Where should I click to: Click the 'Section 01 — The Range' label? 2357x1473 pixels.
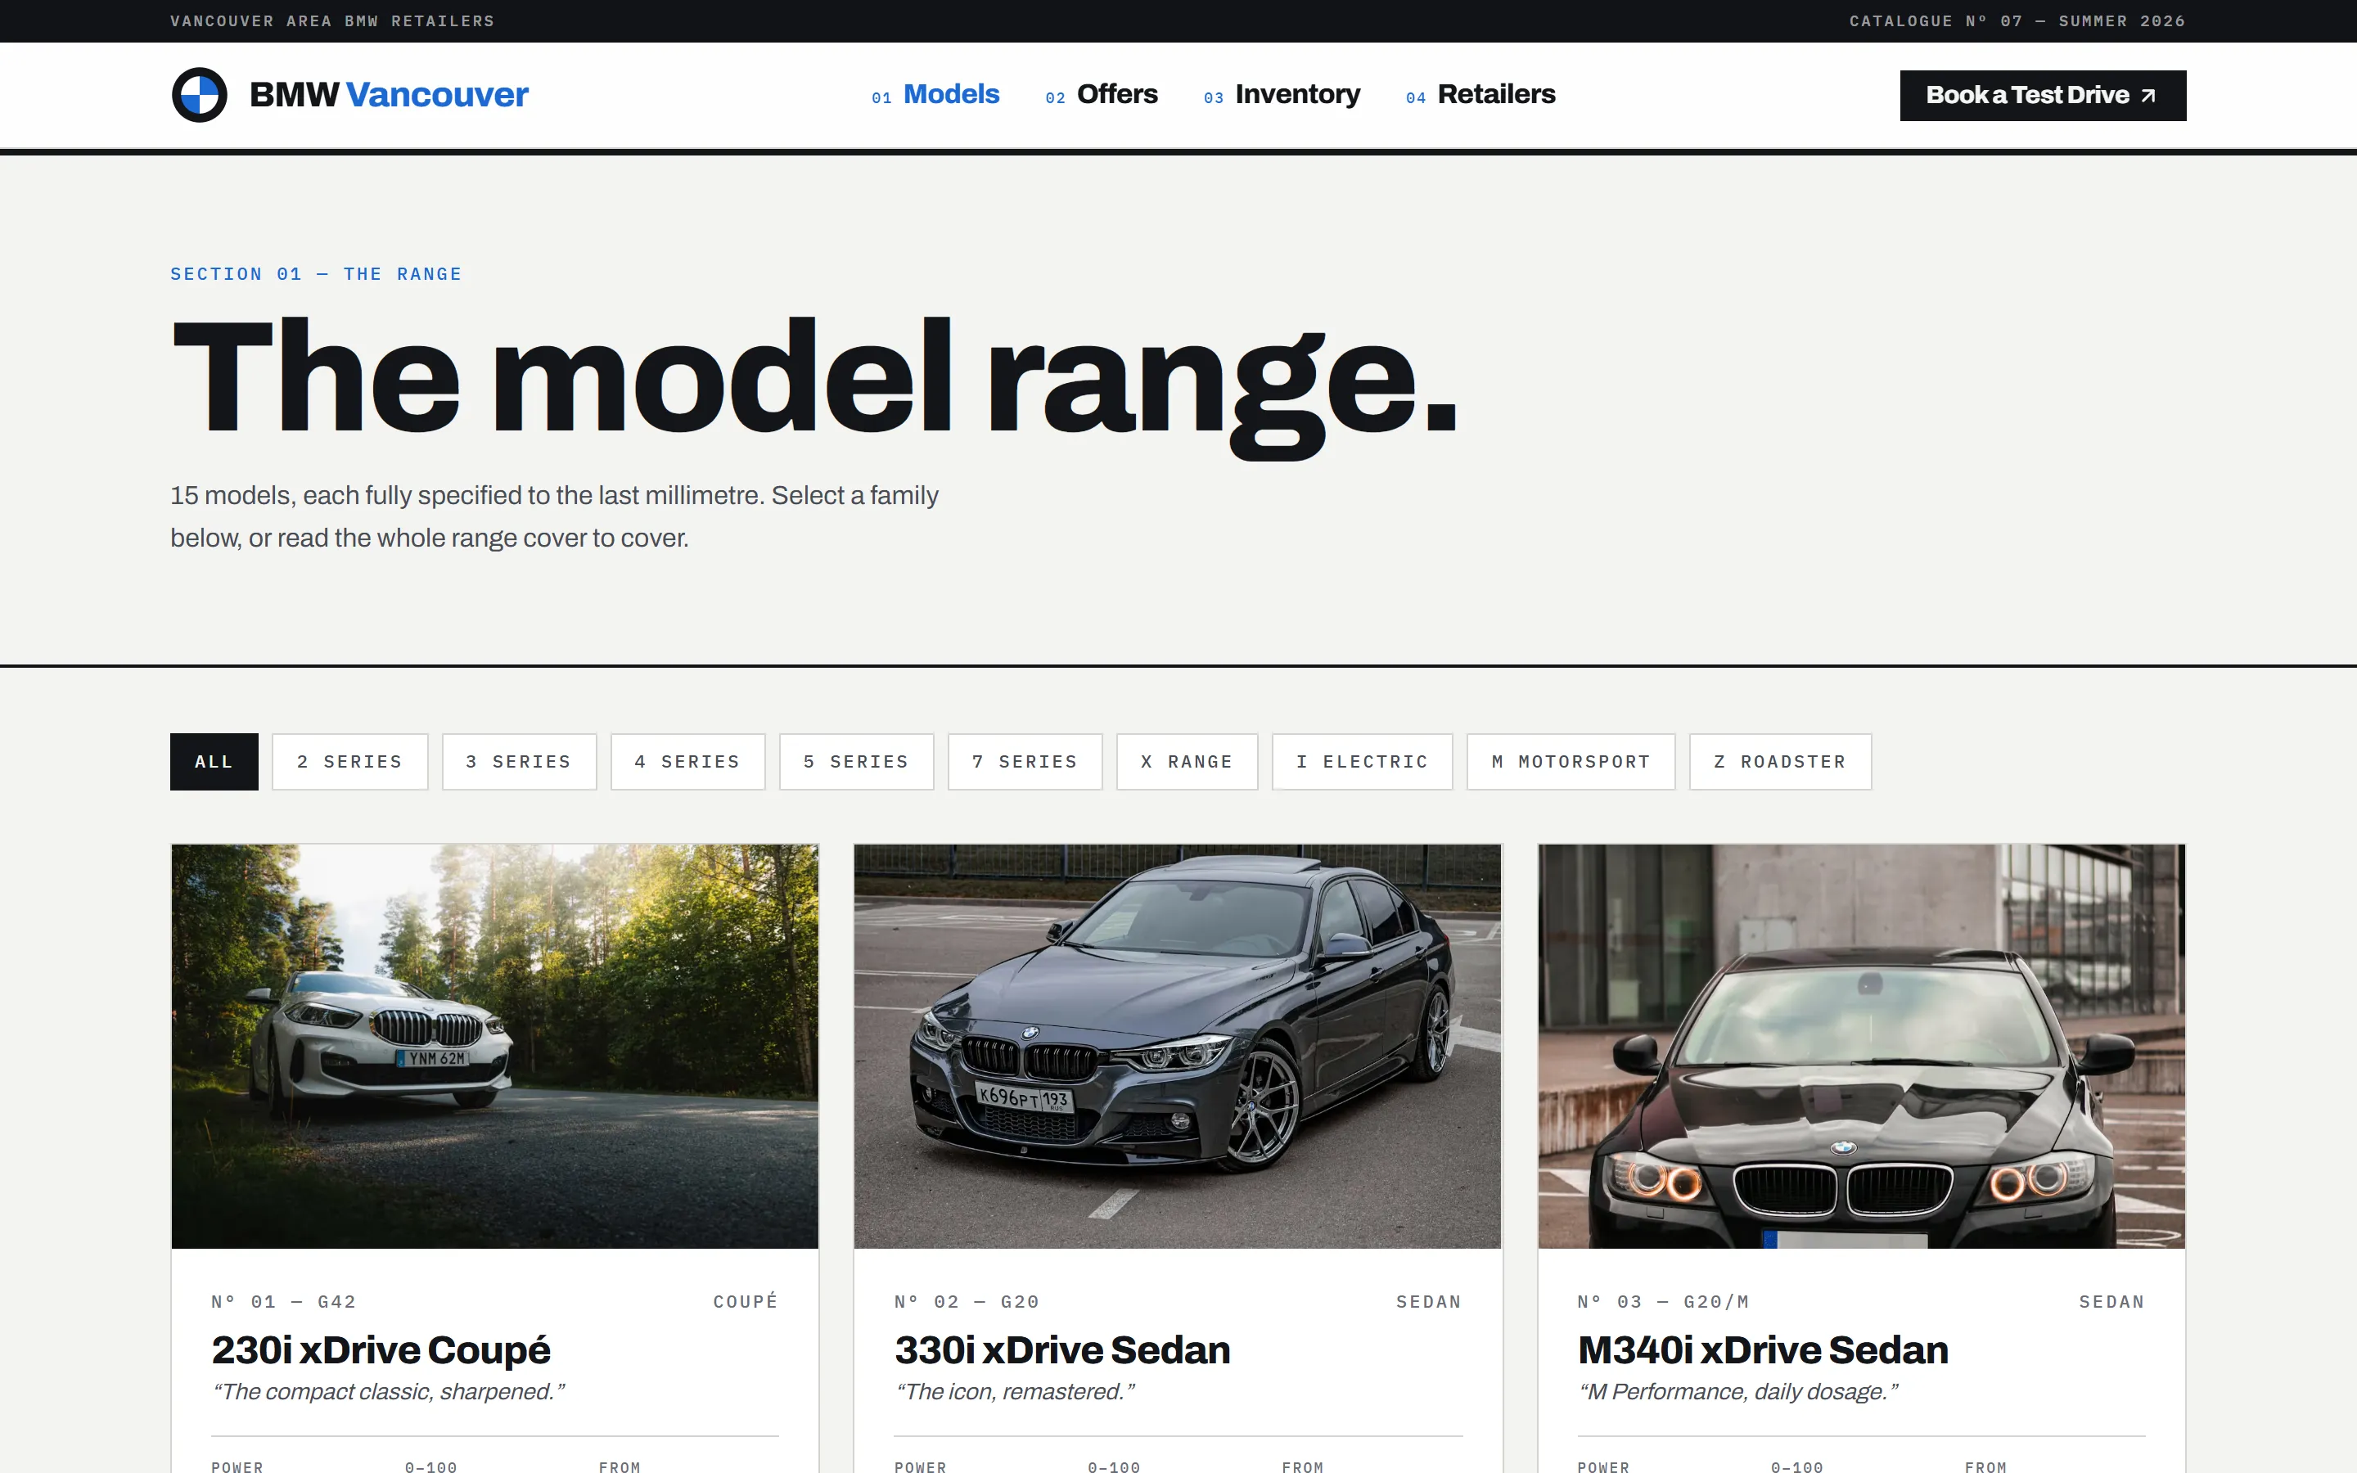click(x=317, y=274)
